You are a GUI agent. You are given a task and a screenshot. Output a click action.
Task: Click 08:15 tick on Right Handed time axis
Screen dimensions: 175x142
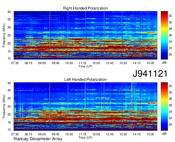click(x=29, y=63)
